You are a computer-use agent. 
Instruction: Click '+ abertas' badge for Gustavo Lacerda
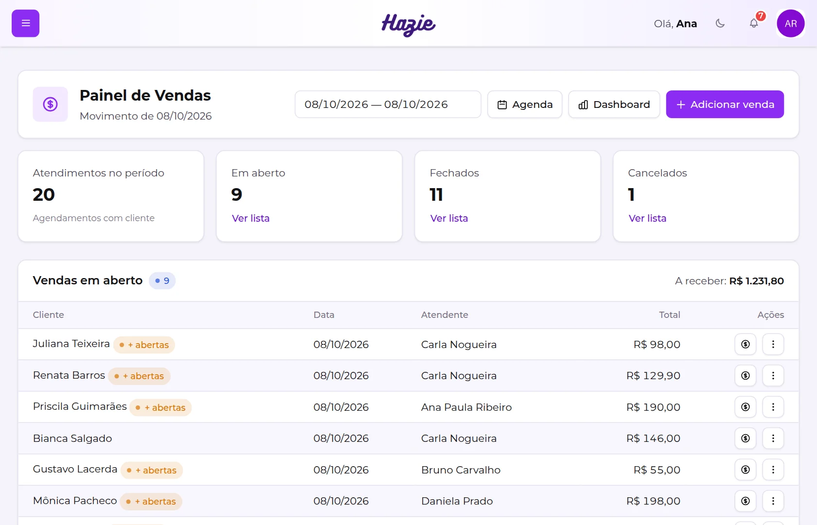152,470
